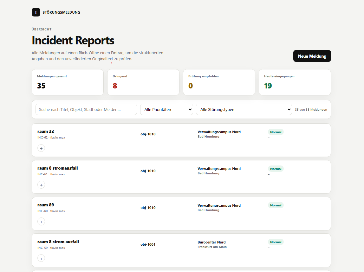The image size is (364, 272).
Task: Open the Alle Prioritäten dropdown
Action: 166,109
